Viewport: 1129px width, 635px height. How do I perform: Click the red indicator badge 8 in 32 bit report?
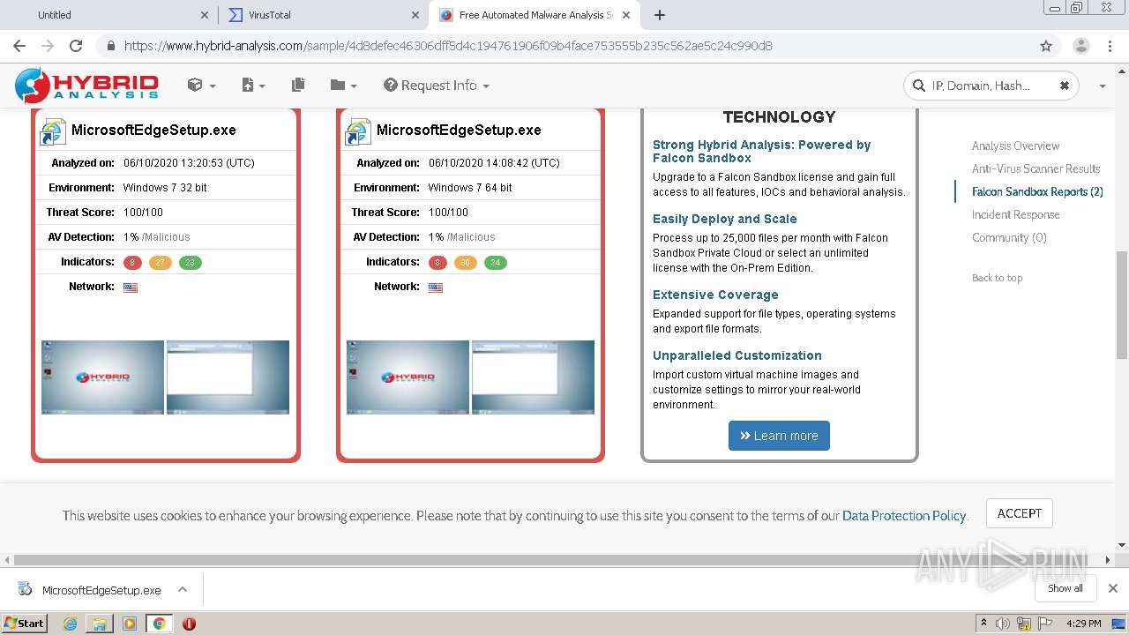point(133,262)
